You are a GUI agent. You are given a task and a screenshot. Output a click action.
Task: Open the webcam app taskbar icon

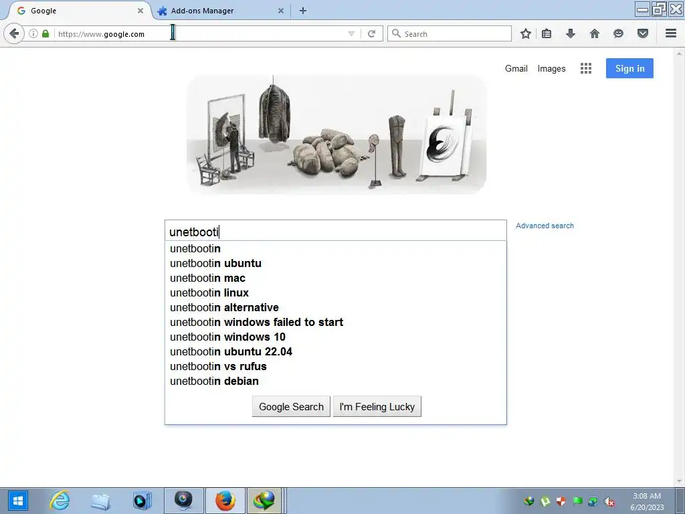click(183, 501)
